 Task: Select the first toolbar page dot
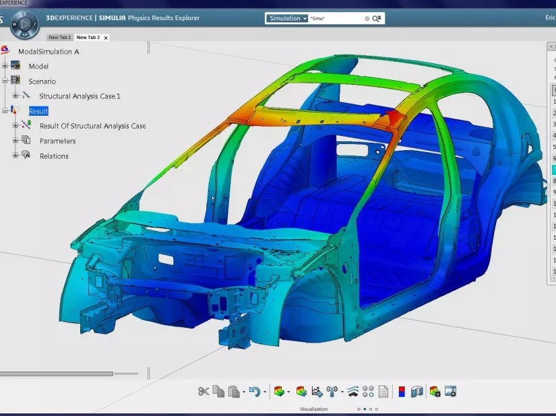point(359,409)
